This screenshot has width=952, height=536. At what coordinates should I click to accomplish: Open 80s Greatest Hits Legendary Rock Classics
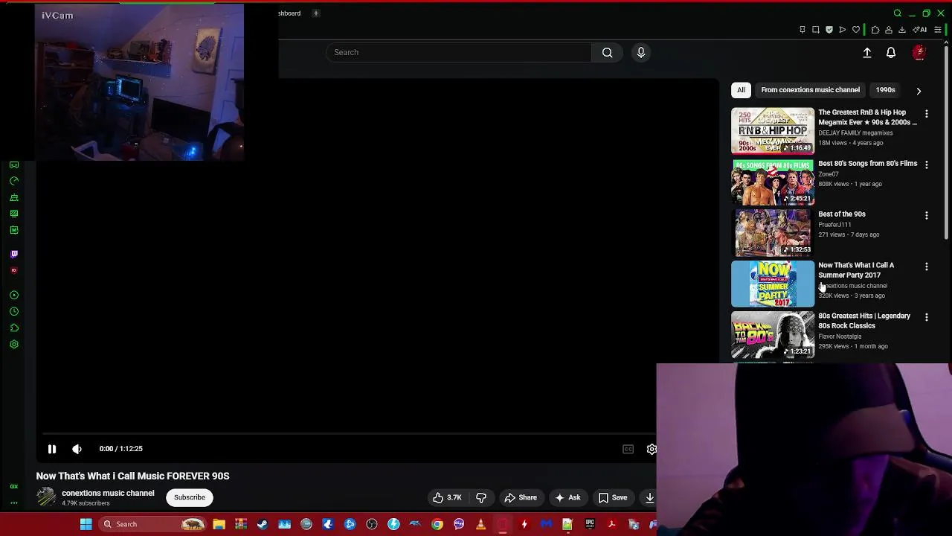864,321
